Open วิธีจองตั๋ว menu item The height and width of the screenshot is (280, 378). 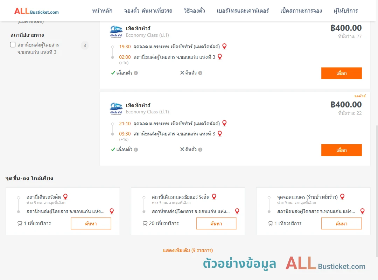195,10
